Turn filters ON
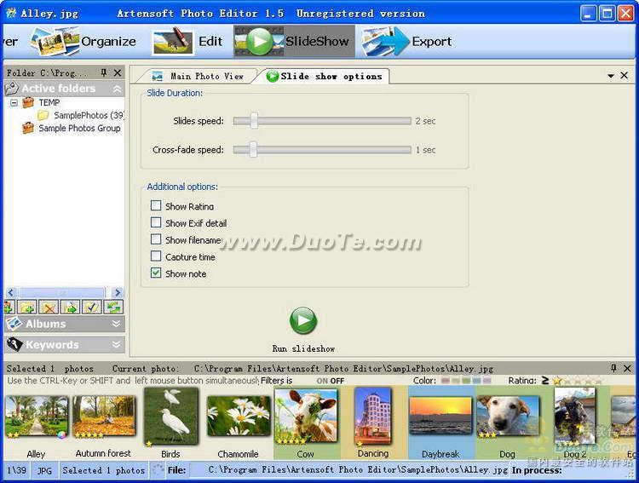 coord(322,381)
